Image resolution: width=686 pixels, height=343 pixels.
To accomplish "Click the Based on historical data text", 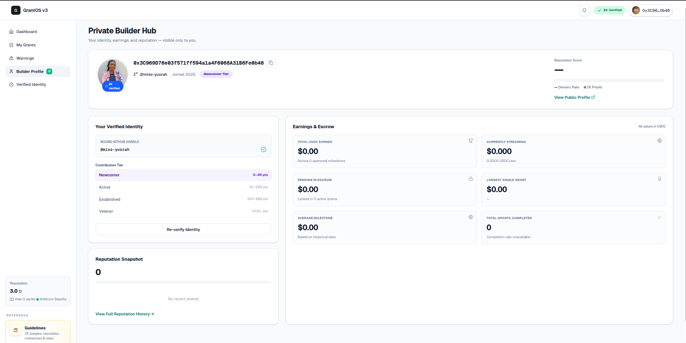I will point(316,237).
